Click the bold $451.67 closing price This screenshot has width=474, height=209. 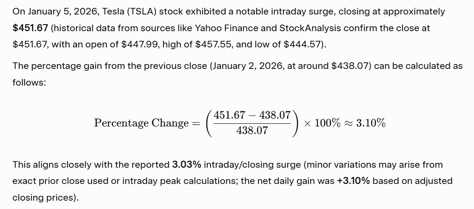pyautogui.click(x=30, y=28)
